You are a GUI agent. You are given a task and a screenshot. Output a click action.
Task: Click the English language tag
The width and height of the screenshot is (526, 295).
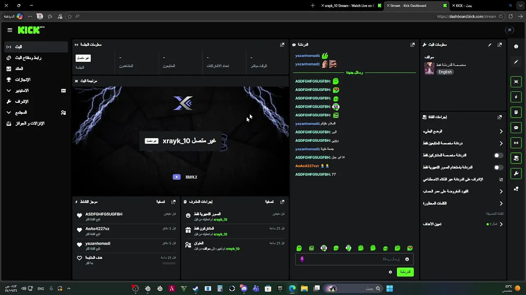pos(445,72)
